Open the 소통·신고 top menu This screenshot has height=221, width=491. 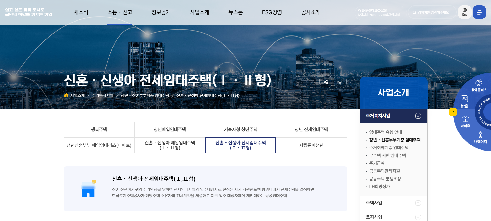[120, 12]
